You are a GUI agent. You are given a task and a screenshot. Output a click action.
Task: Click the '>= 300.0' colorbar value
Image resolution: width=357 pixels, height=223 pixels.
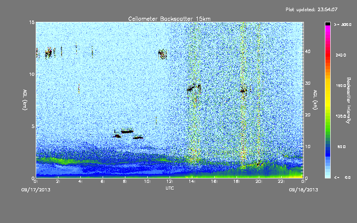pos(343,25)
